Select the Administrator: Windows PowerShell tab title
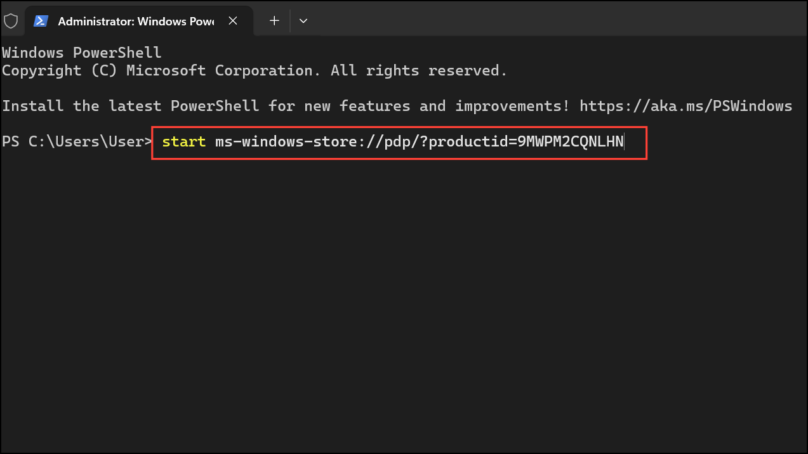 (135, 21)
